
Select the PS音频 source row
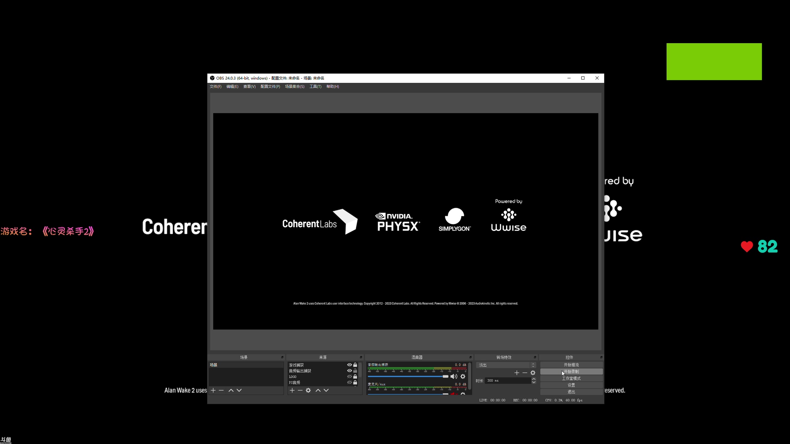pos(323,382)
